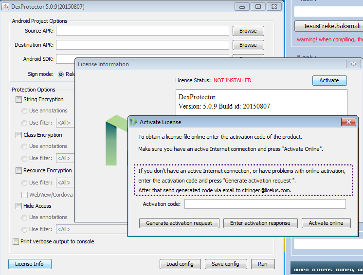Select the Release sign mode radio button
363x275 pixels.
point(61,74)
